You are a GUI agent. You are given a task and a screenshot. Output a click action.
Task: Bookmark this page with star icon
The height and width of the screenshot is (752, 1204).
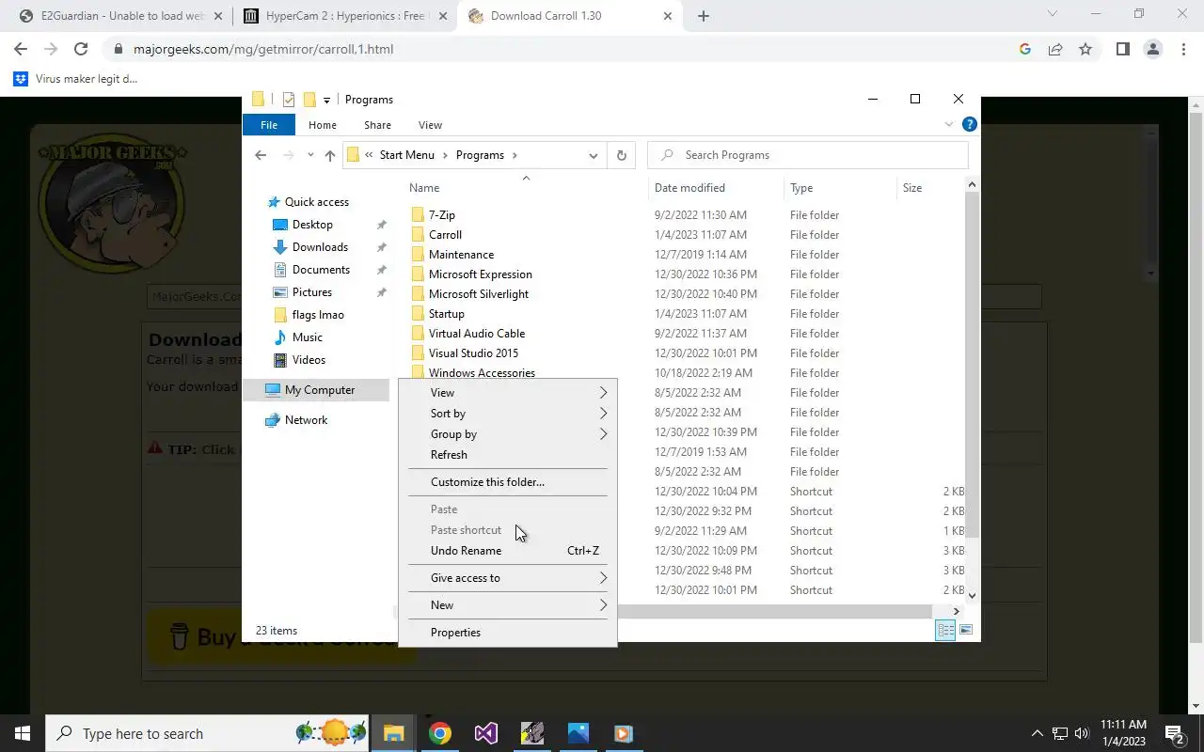[1085, 49]
